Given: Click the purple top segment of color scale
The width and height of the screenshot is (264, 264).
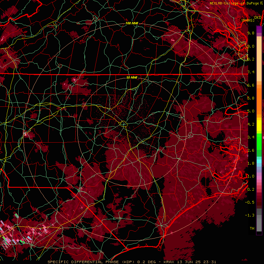Looking at the screenshot, I should coord(259,29).
